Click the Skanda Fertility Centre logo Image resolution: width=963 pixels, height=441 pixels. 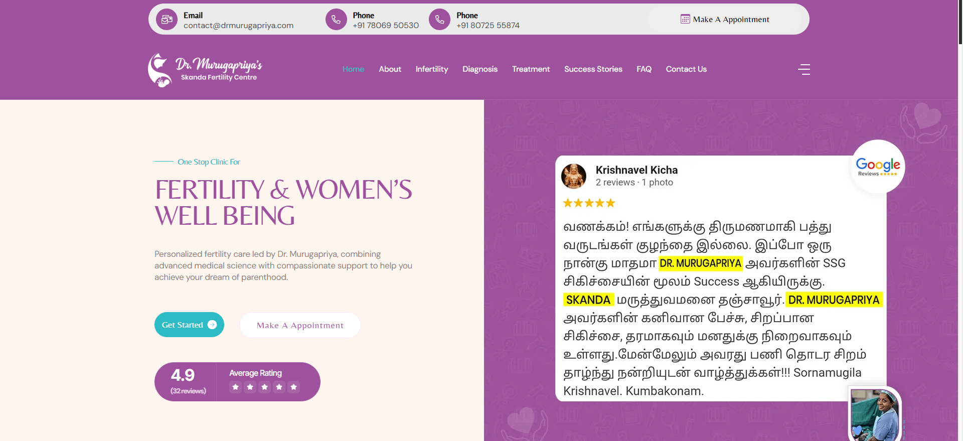tap(205, 70)
